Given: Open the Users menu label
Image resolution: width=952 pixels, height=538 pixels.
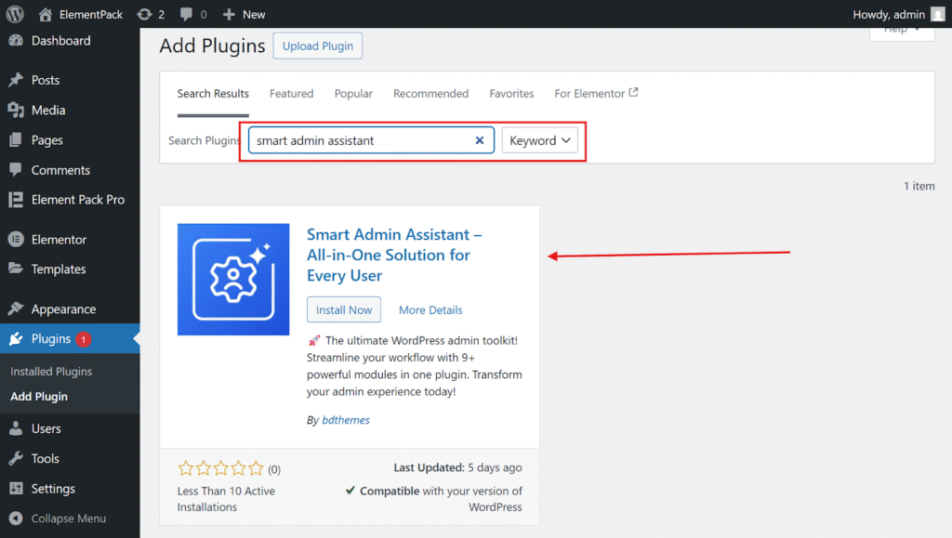Looking at the screenshot, I should 46,428.
